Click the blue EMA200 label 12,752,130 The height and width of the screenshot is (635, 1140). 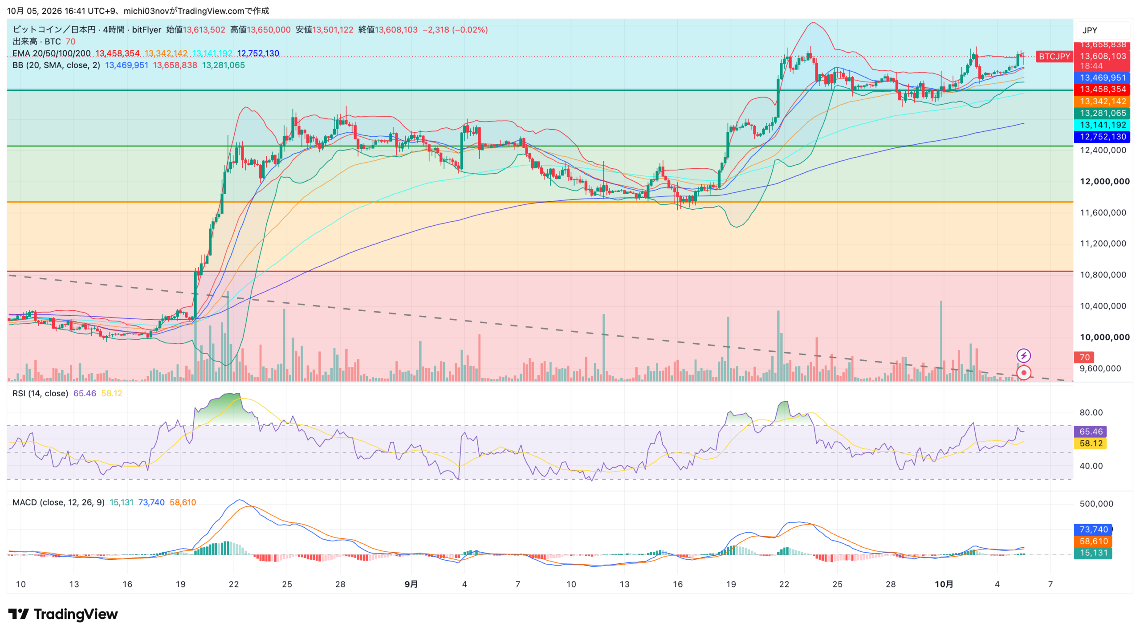pyautogui.click(x=1102, y=137)
